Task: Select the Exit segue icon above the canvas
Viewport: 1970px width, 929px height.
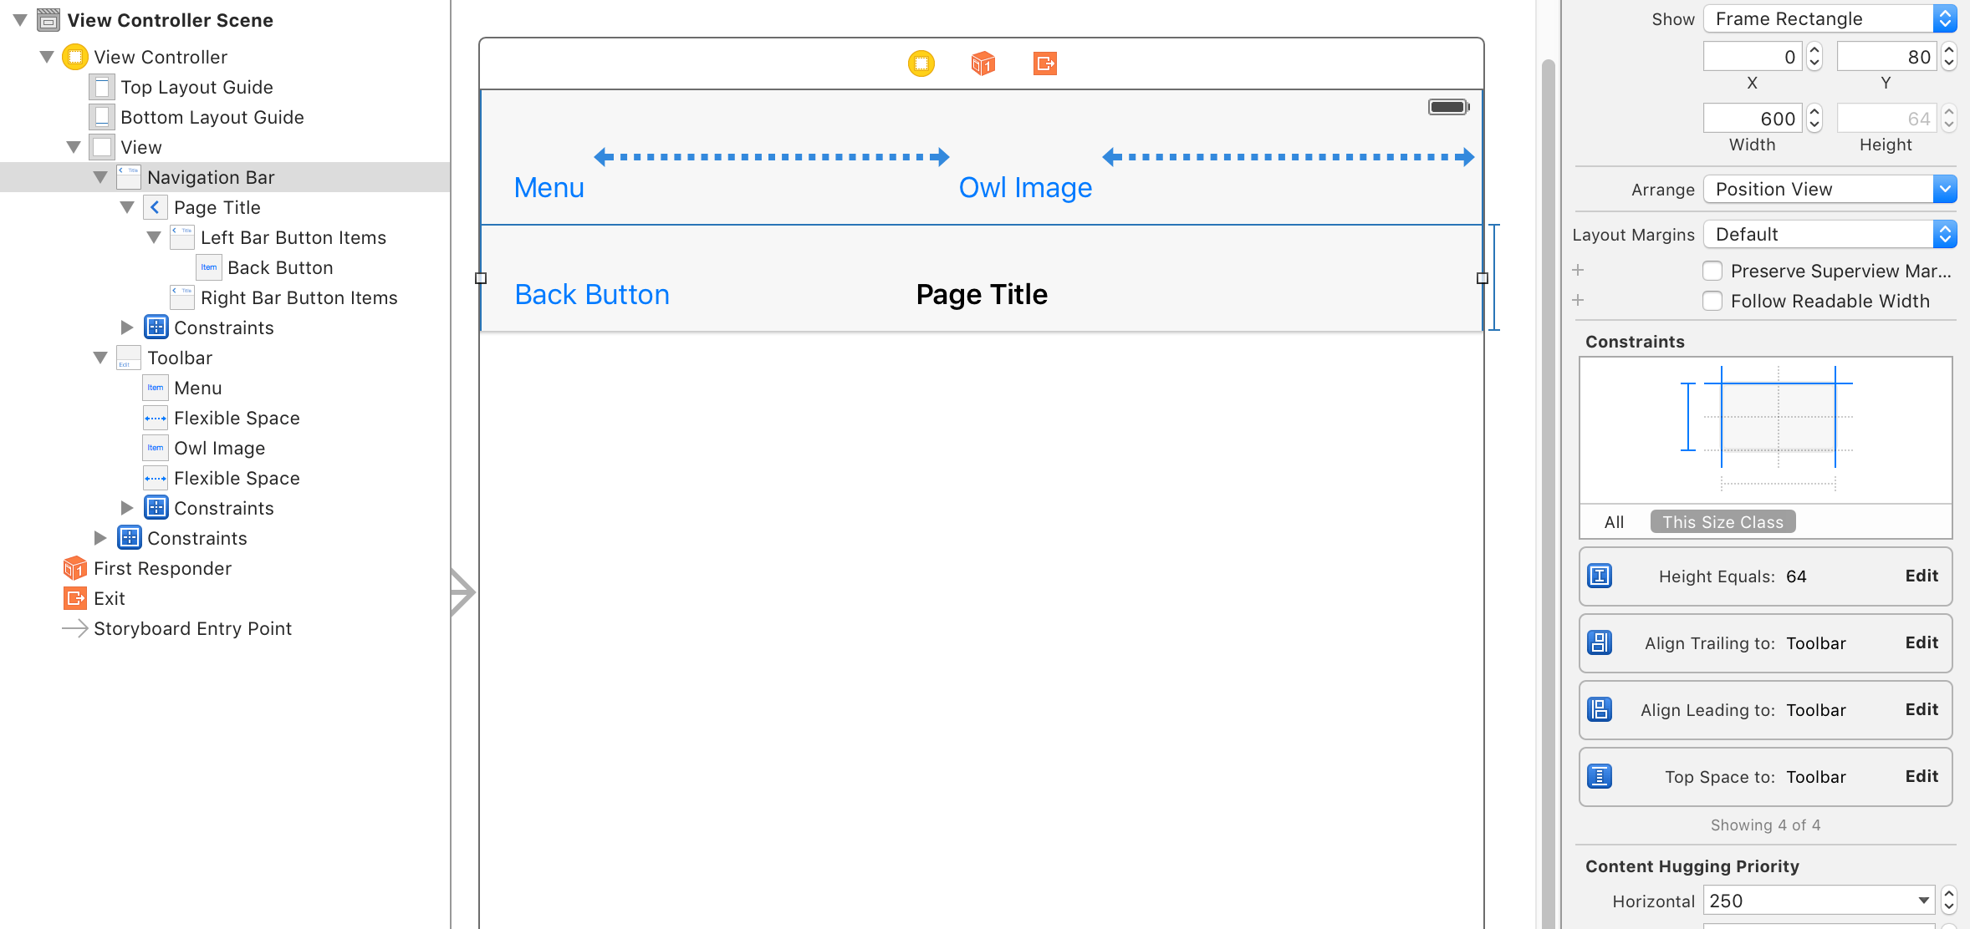Action: click(x=1044, y=63)
